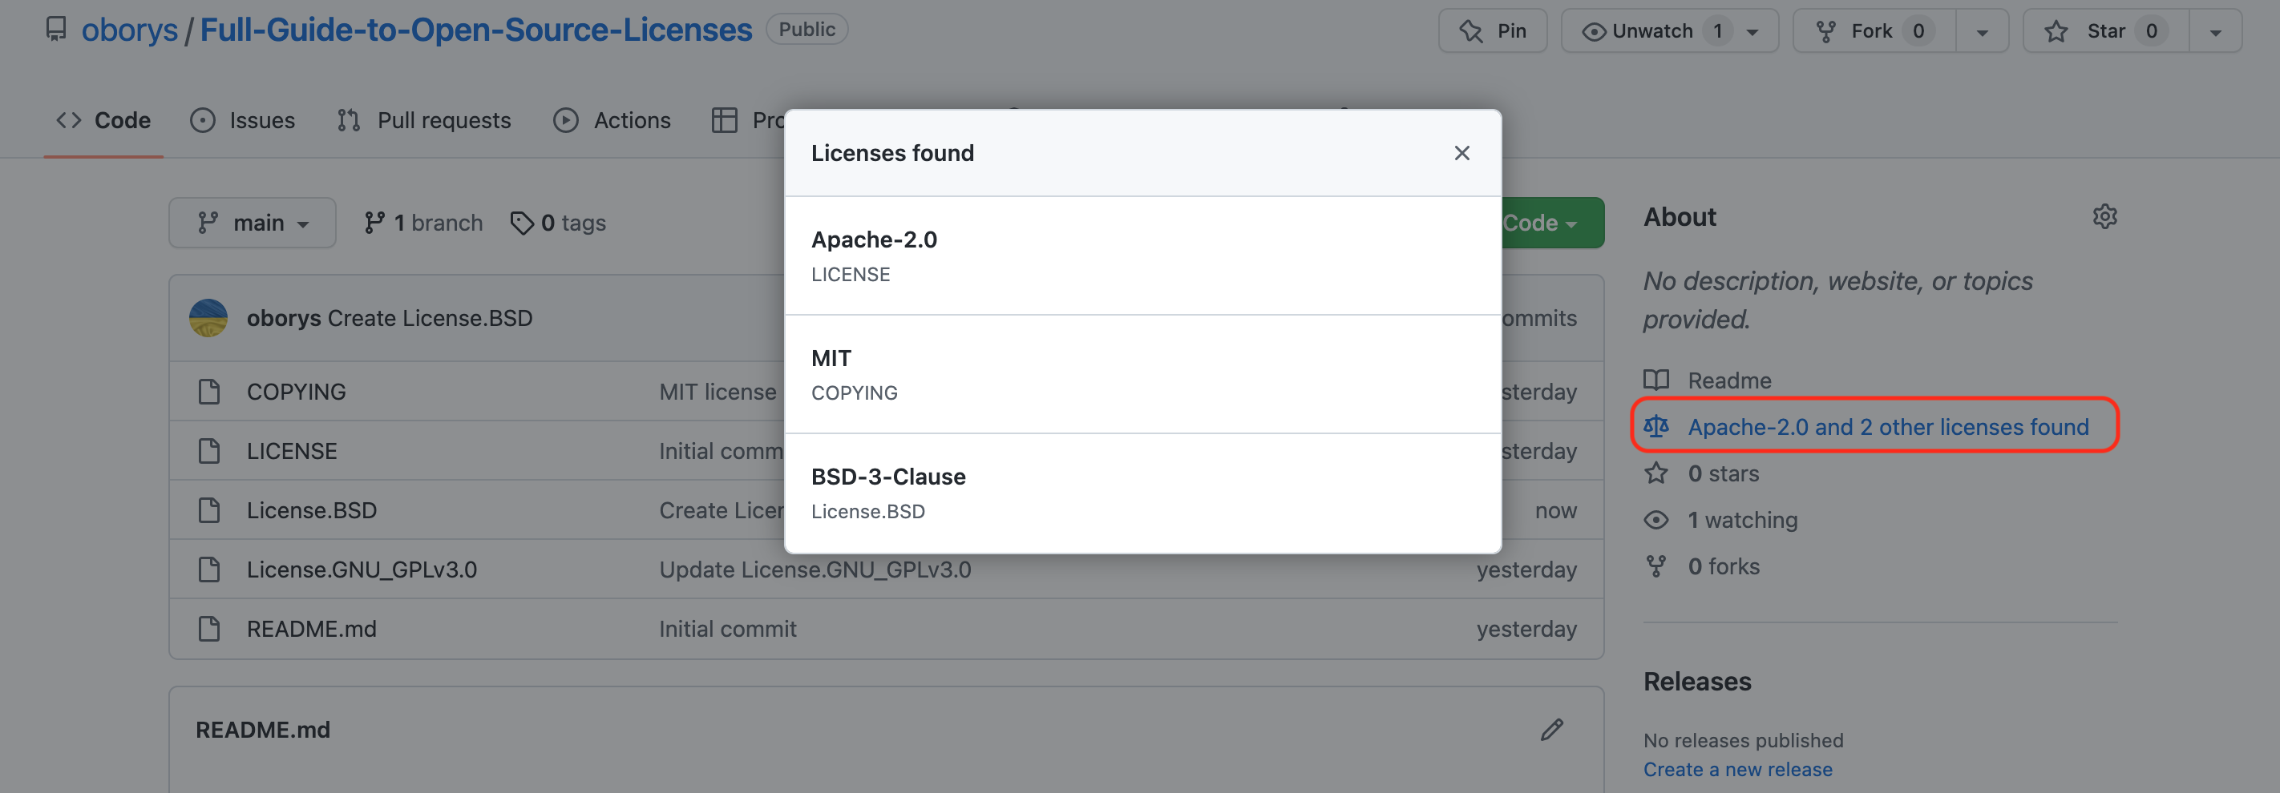This screenshot has width=2280, height=793.
Task: Pin this repository
Action: pyautogui.click(x=1492, y=31)
